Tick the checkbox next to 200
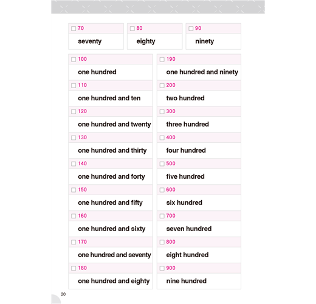The width and height of the screenshot is (316, 304). pyautogui.click(x=162, y=86)
